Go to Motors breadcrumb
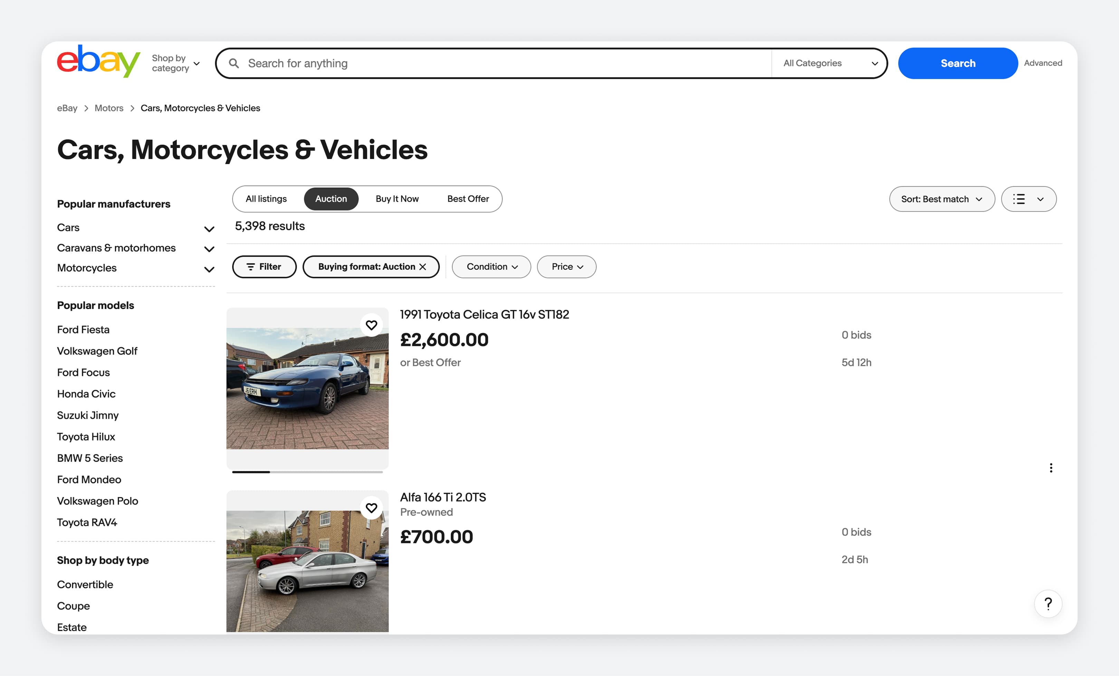This screenshot has width=1119, height=676. pyautogui.click(x=108, y=108)
